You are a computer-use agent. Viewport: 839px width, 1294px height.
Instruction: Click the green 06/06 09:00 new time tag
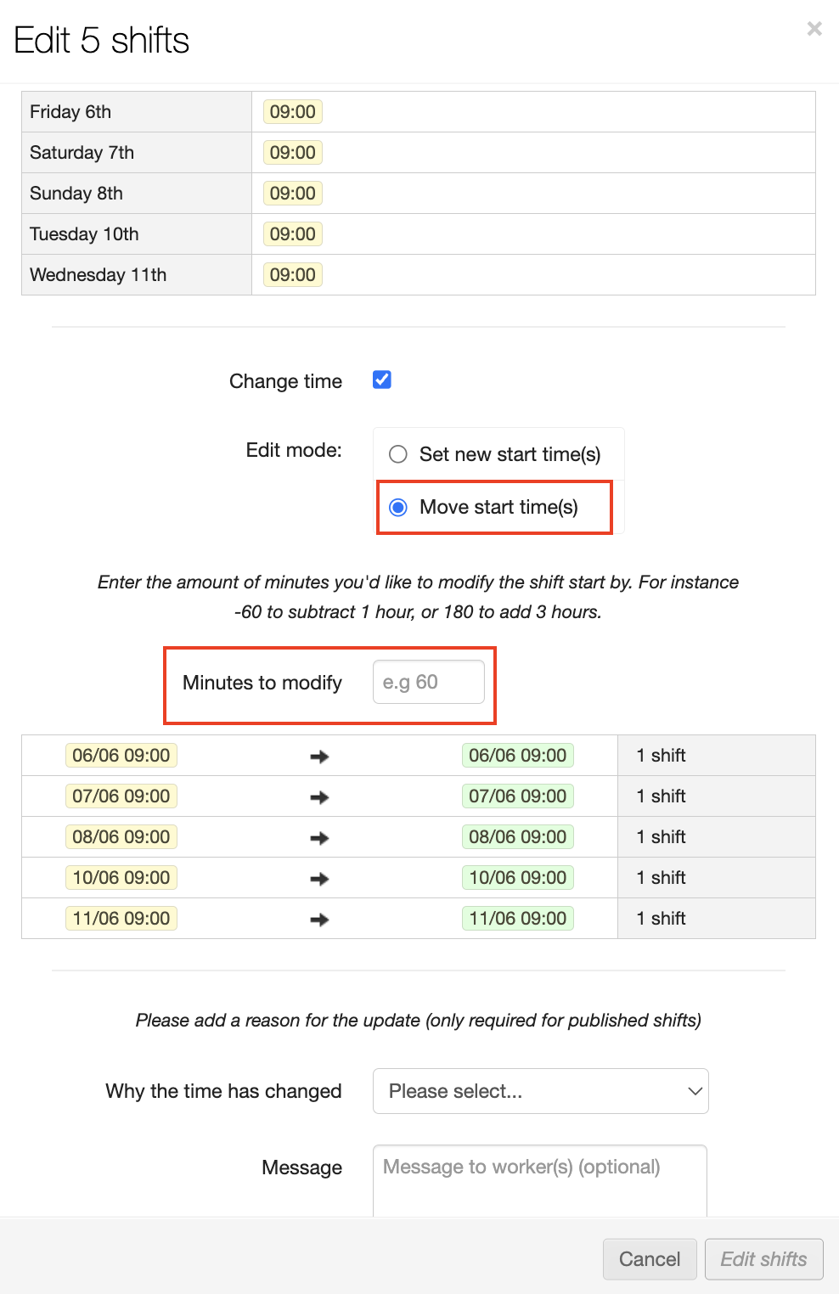(x=517, y=756)
